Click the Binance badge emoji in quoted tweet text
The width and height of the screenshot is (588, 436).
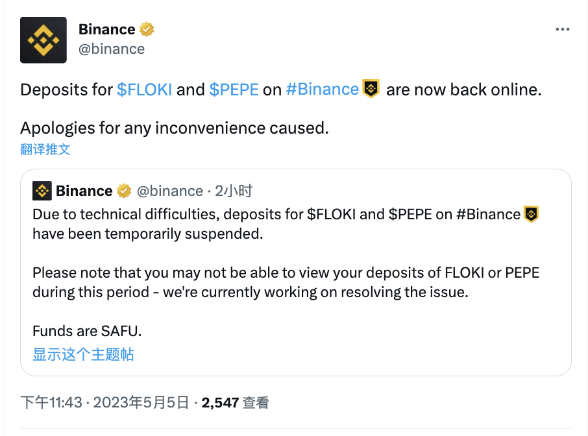(531, 213)
